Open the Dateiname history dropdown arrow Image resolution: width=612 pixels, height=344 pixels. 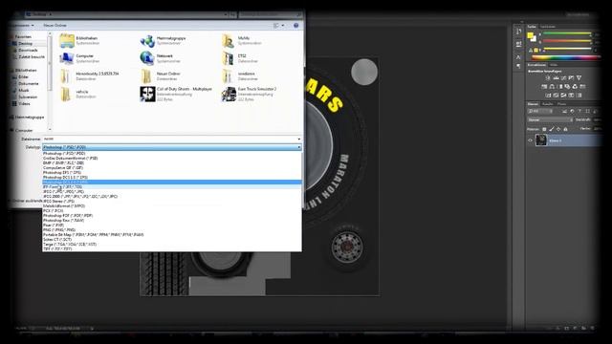tap(299, 139)
